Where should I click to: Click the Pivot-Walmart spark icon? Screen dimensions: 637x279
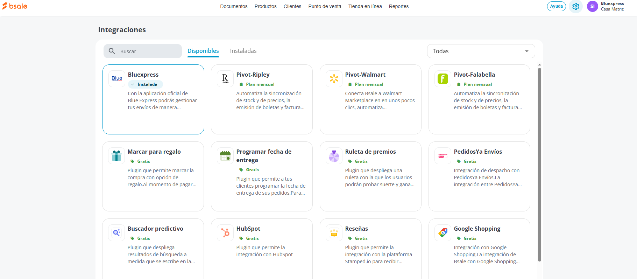[x=334, y=79]
